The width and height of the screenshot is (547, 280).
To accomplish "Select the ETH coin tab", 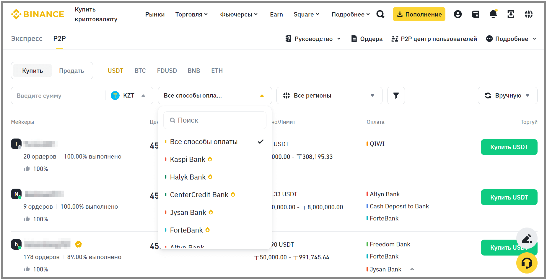I will (217, 71).
